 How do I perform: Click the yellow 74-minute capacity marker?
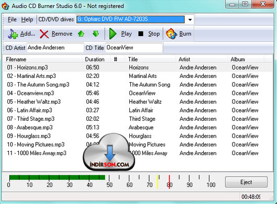click(x=158, y=182)
